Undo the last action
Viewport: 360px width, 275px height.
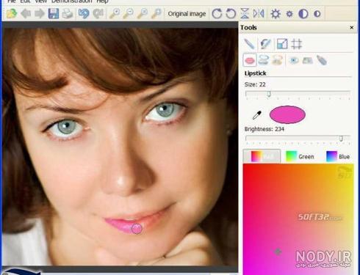click(x=84, y=13)
